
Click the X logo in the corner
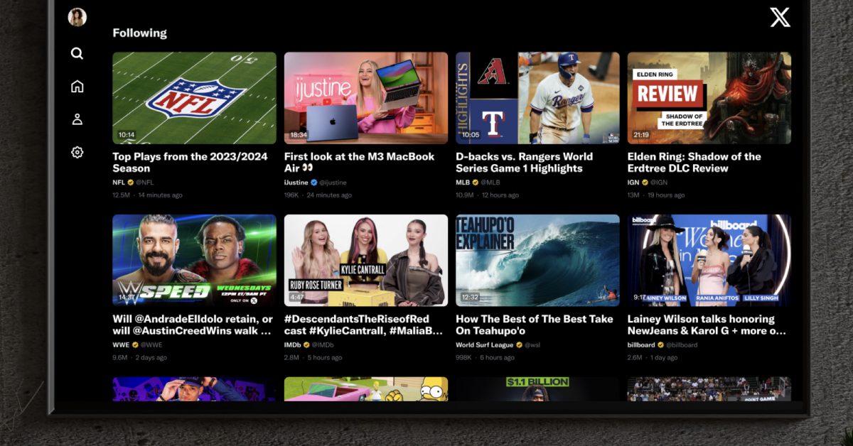click(780, 17)
